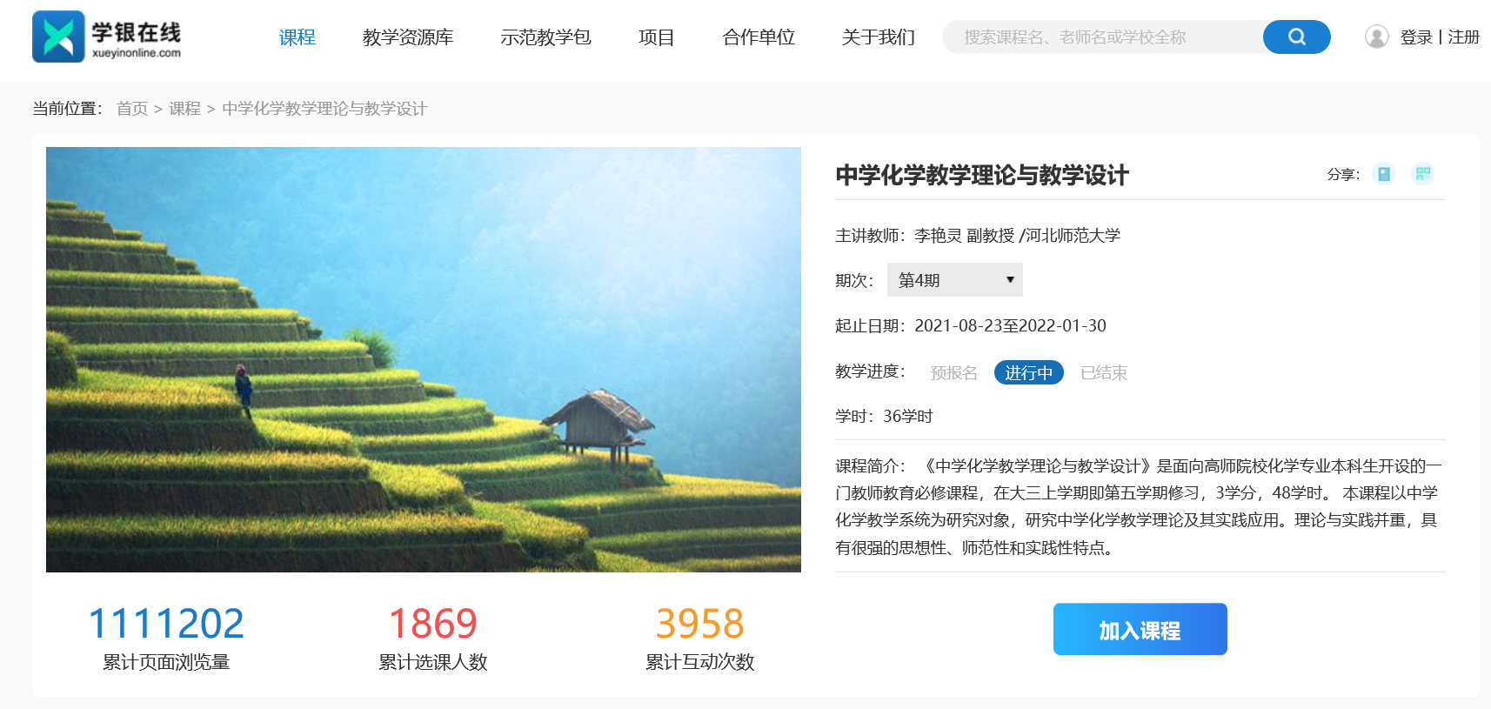Open the 关于我们 navigation item

point(878,37)
